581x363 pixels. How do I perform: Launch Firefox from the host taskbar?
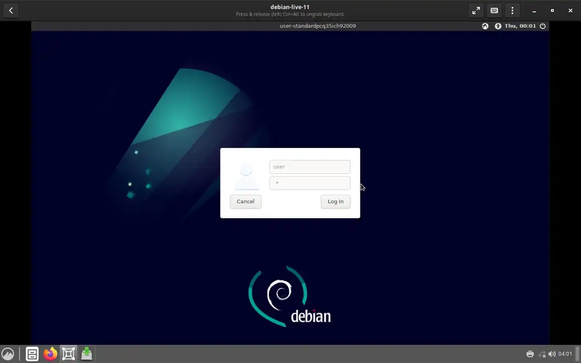tap(50, 354)
